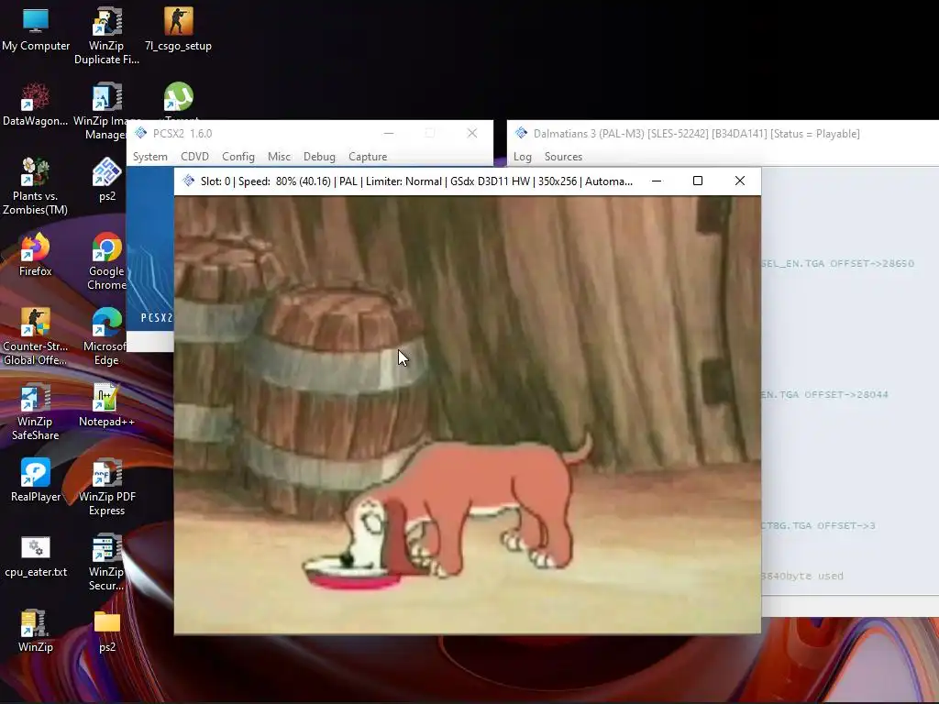Viewport: 939px width, 704px height.
Task: Click Dalmatians 3 log window title
Action: point(697,134)
